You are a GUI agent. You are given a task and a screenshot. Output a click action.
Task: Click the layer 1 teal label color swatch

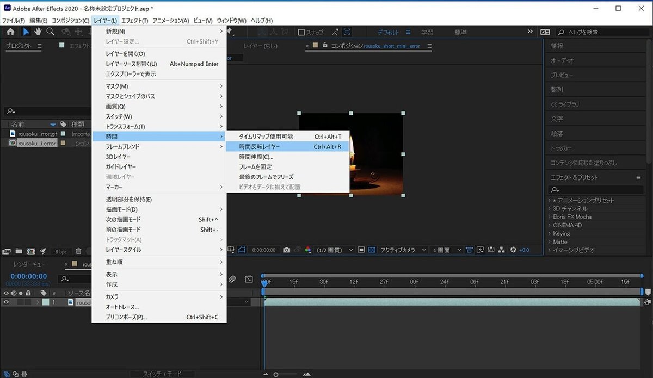[x=46, y=302]
